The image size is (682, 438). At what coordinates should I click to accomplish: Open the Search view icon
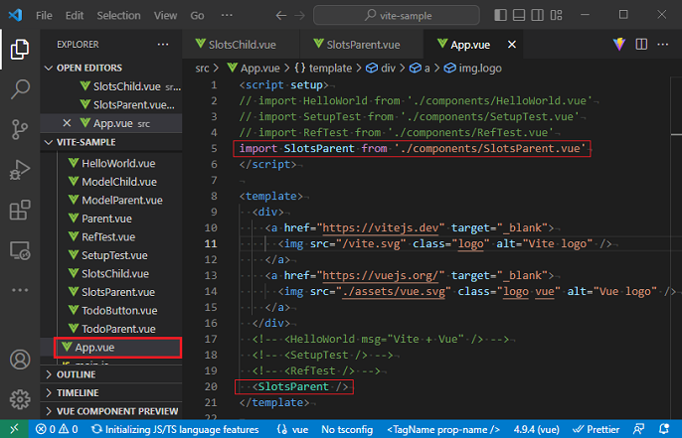click(20, 89)
